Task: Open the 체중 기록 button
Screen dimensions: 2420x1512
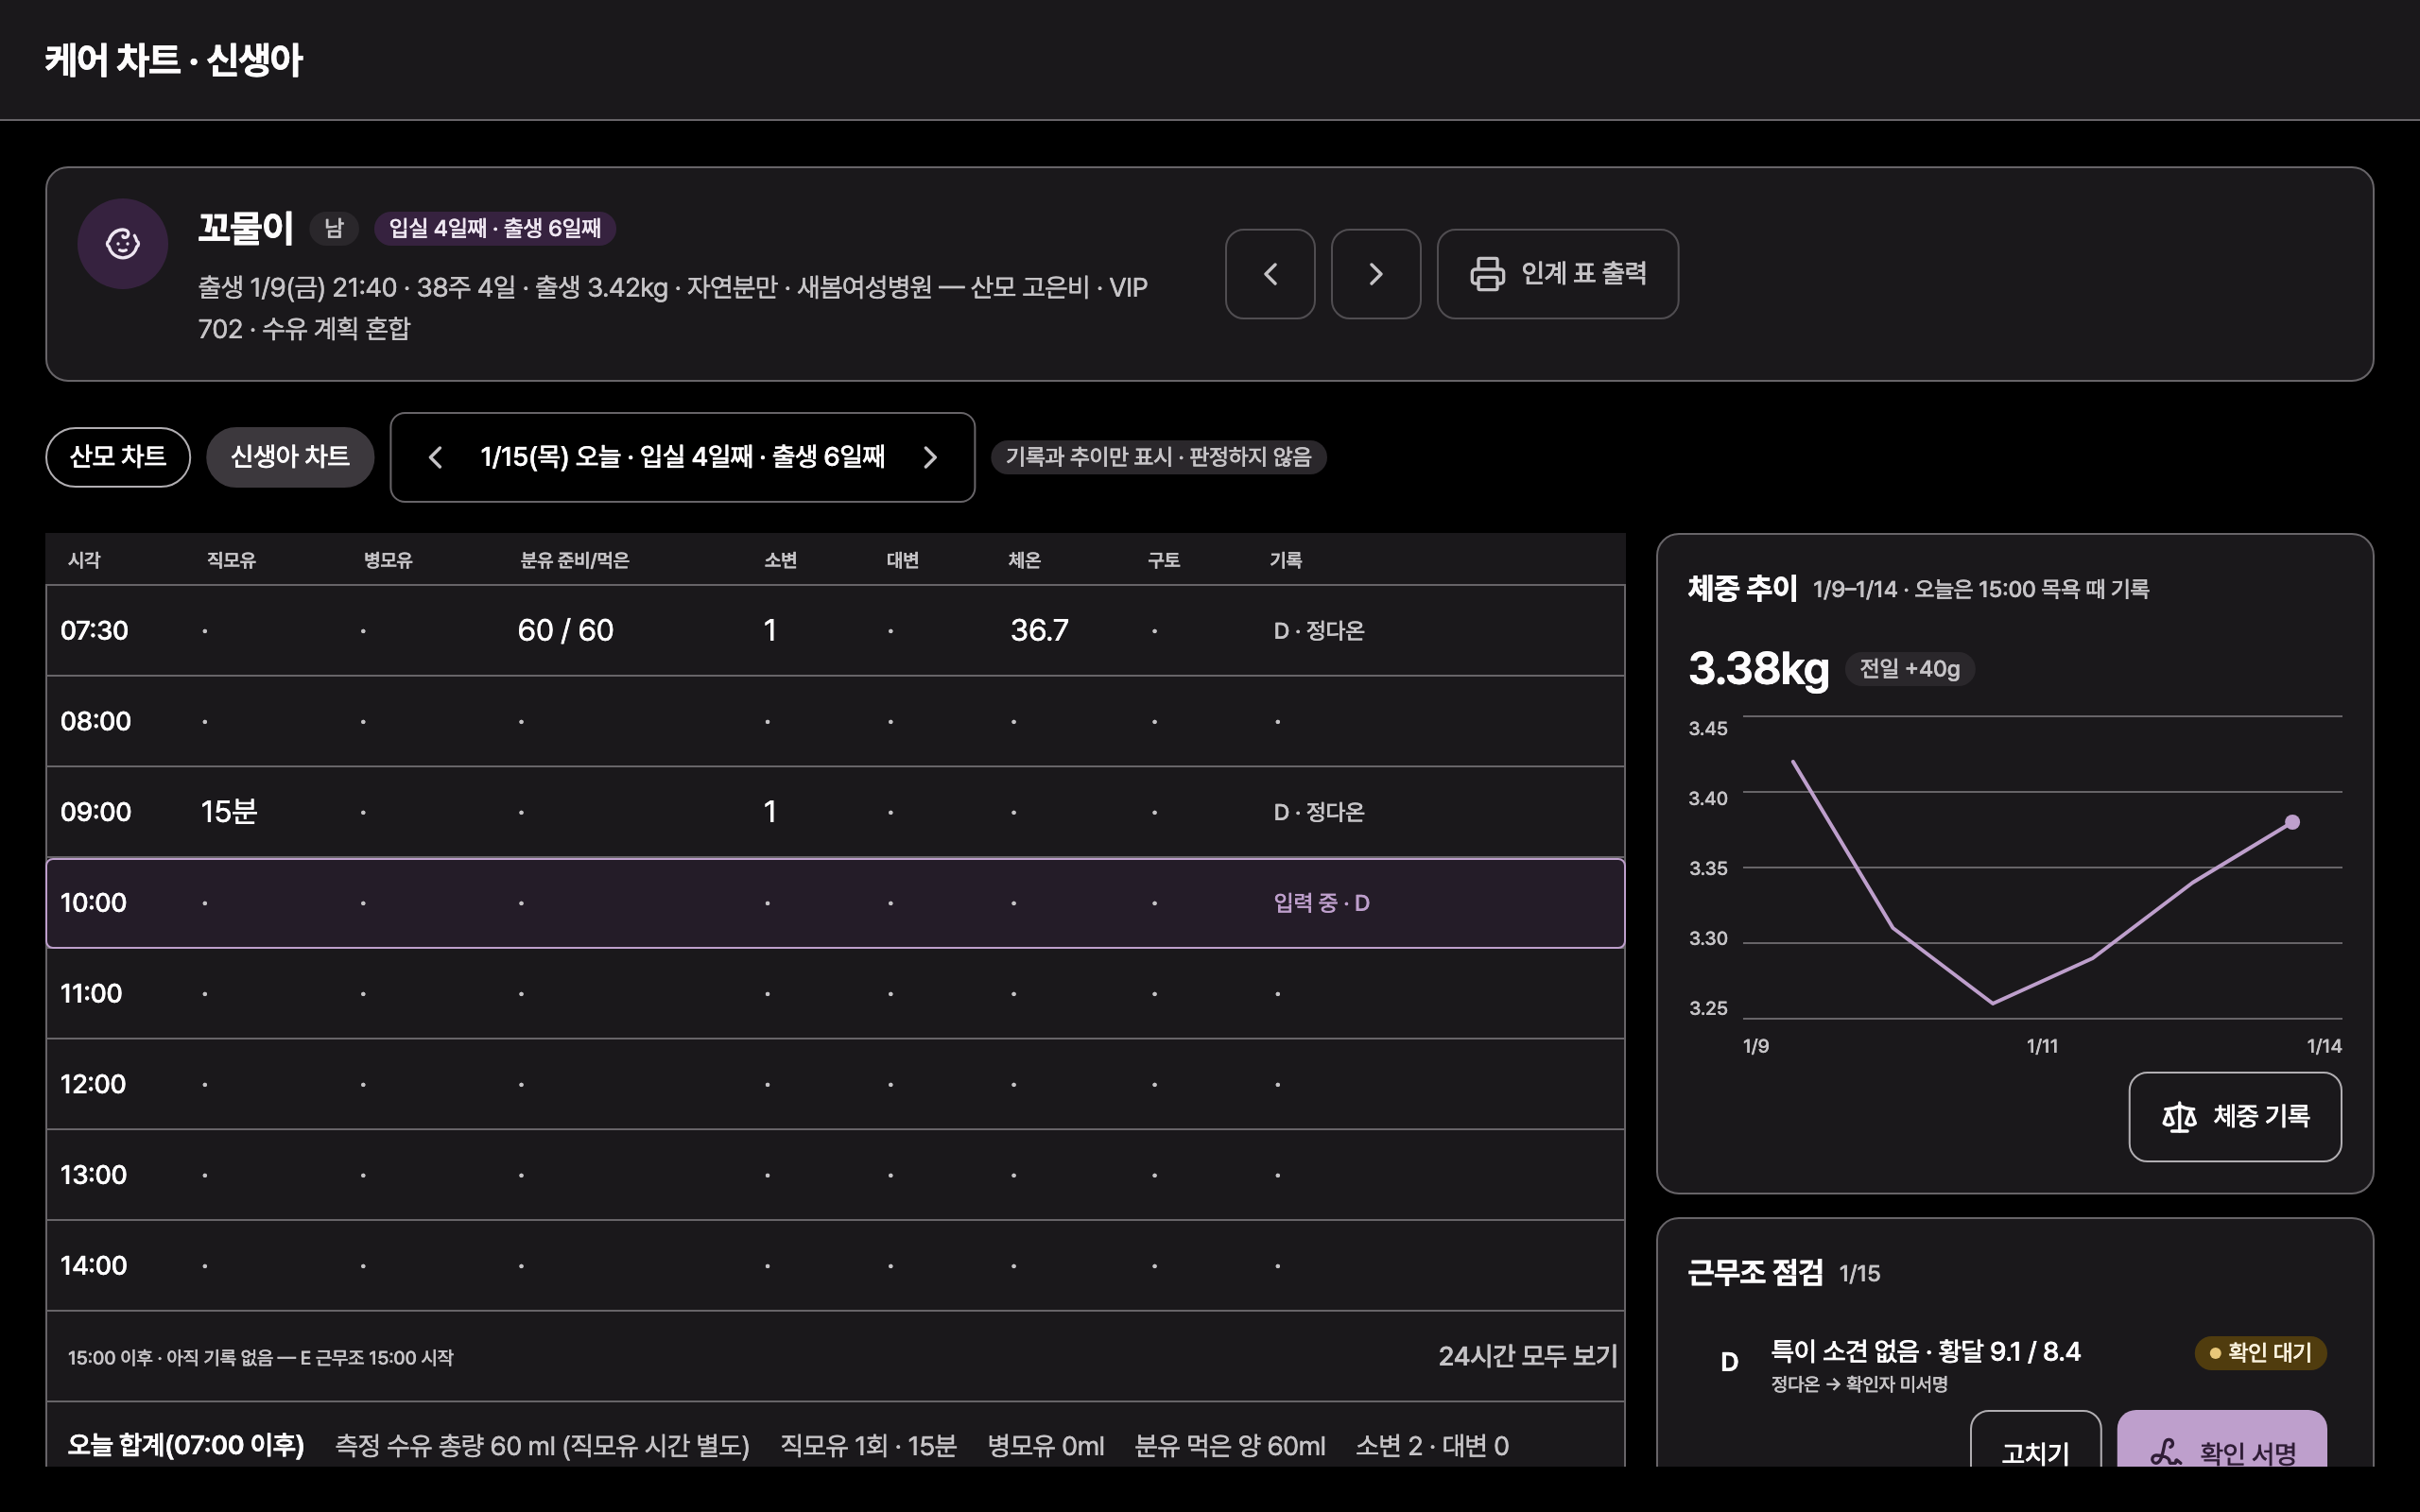Action: (x=2235, y=1117)
